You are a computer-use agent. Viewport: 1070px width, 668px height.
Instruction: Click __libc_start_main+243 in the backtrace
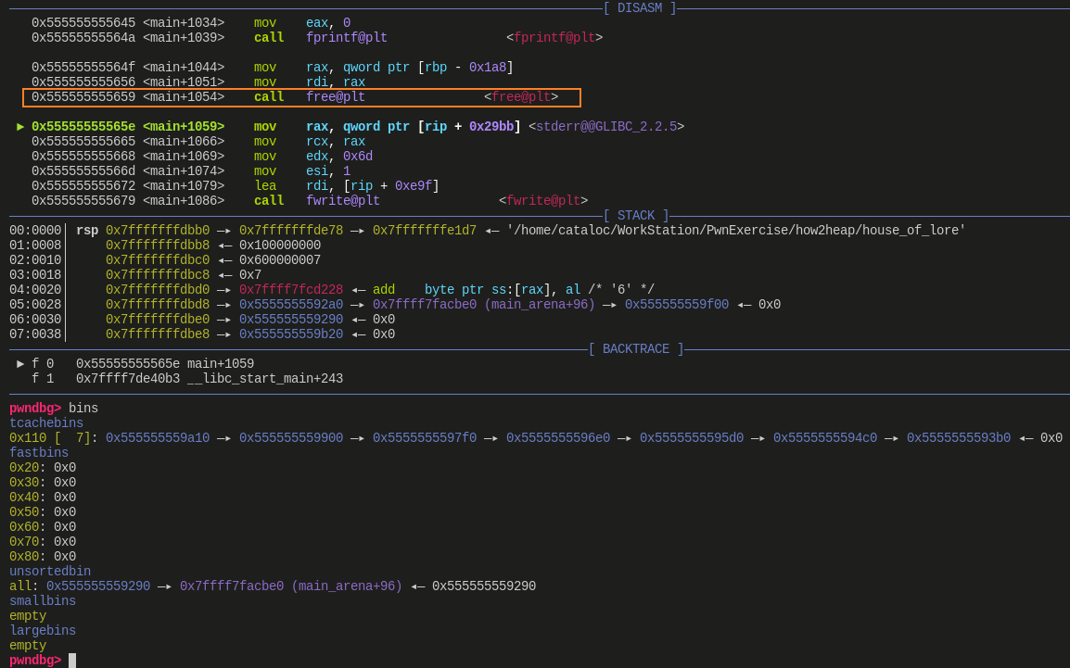coord(264,379)
